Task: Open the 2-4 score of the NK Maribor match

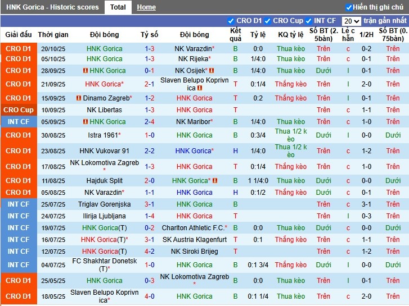Action: pyautogui.click(x=150, y=122)
